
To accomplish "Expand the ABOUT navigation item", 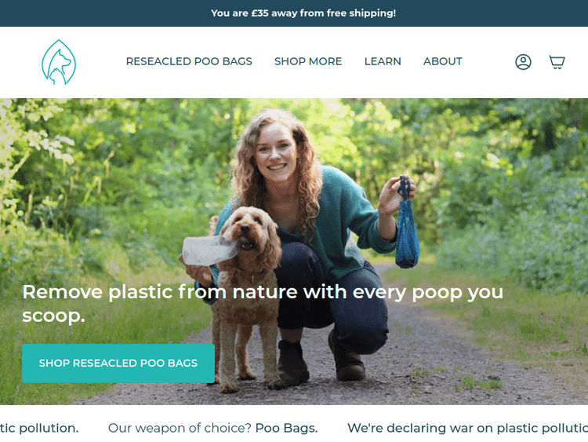I will pyautogui.click(x=443, y=61).
